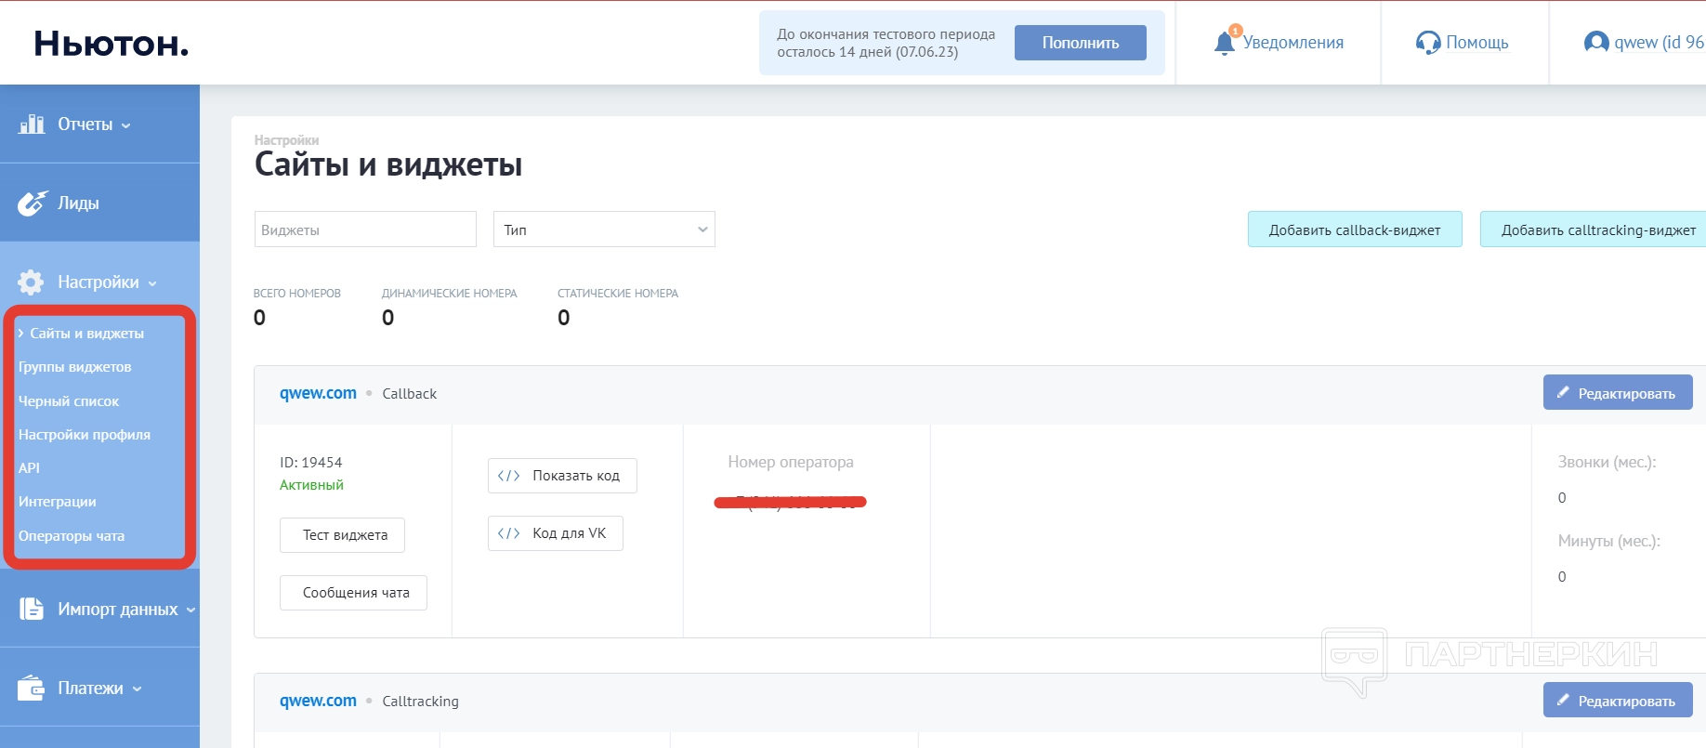Open Операторы чата submenu item
Screen dimensions: 1706x748
72,536
